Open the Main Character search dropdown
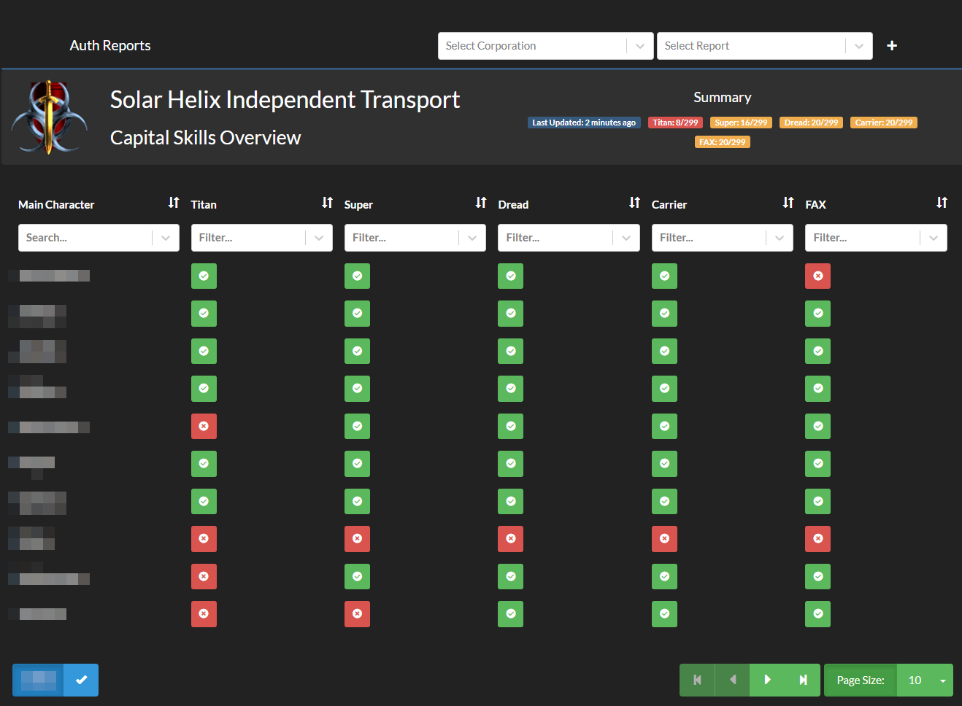962x706 pixels. (x=99, y=238)
